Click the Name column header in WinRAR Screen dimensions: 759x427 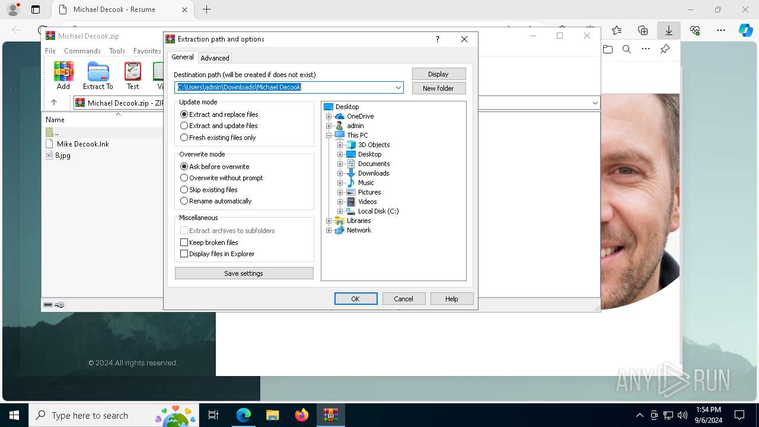[55, 120]
